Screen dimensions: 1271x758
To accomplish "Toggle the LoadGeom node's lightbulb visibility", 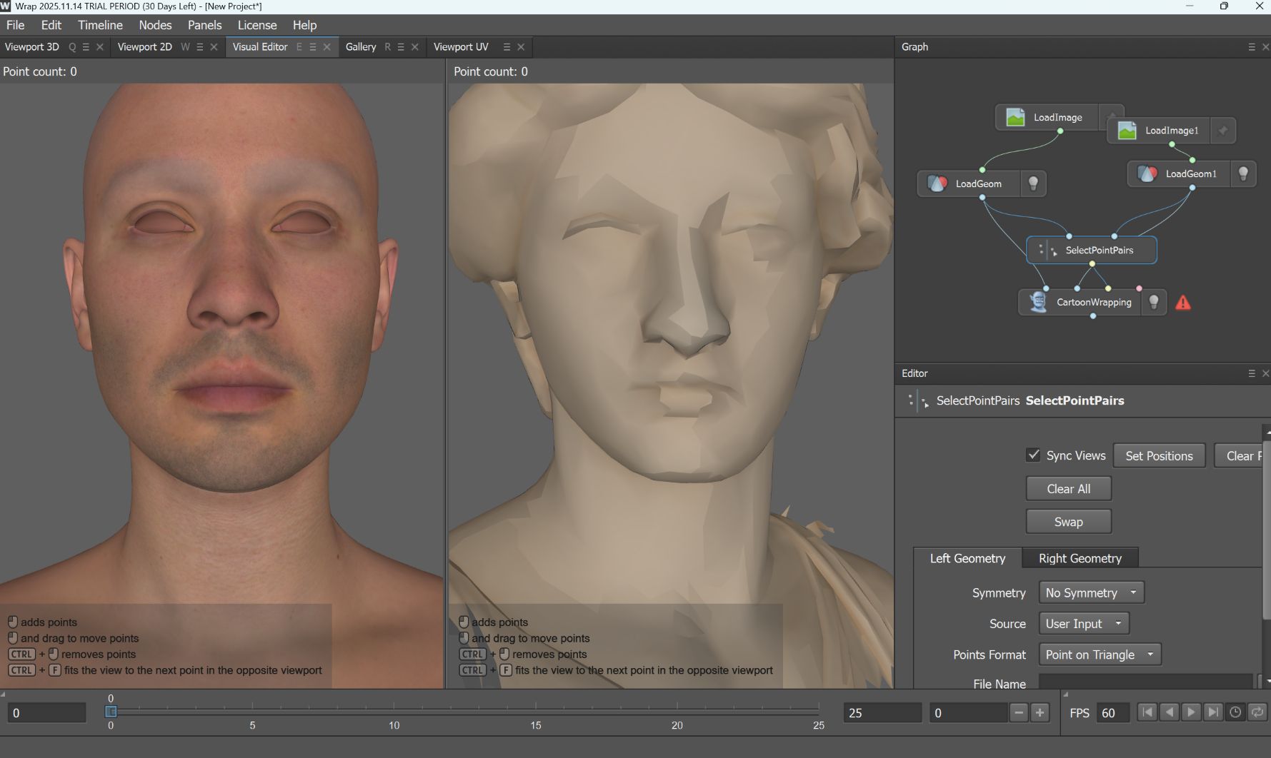I will click(x=1033, y=183).
